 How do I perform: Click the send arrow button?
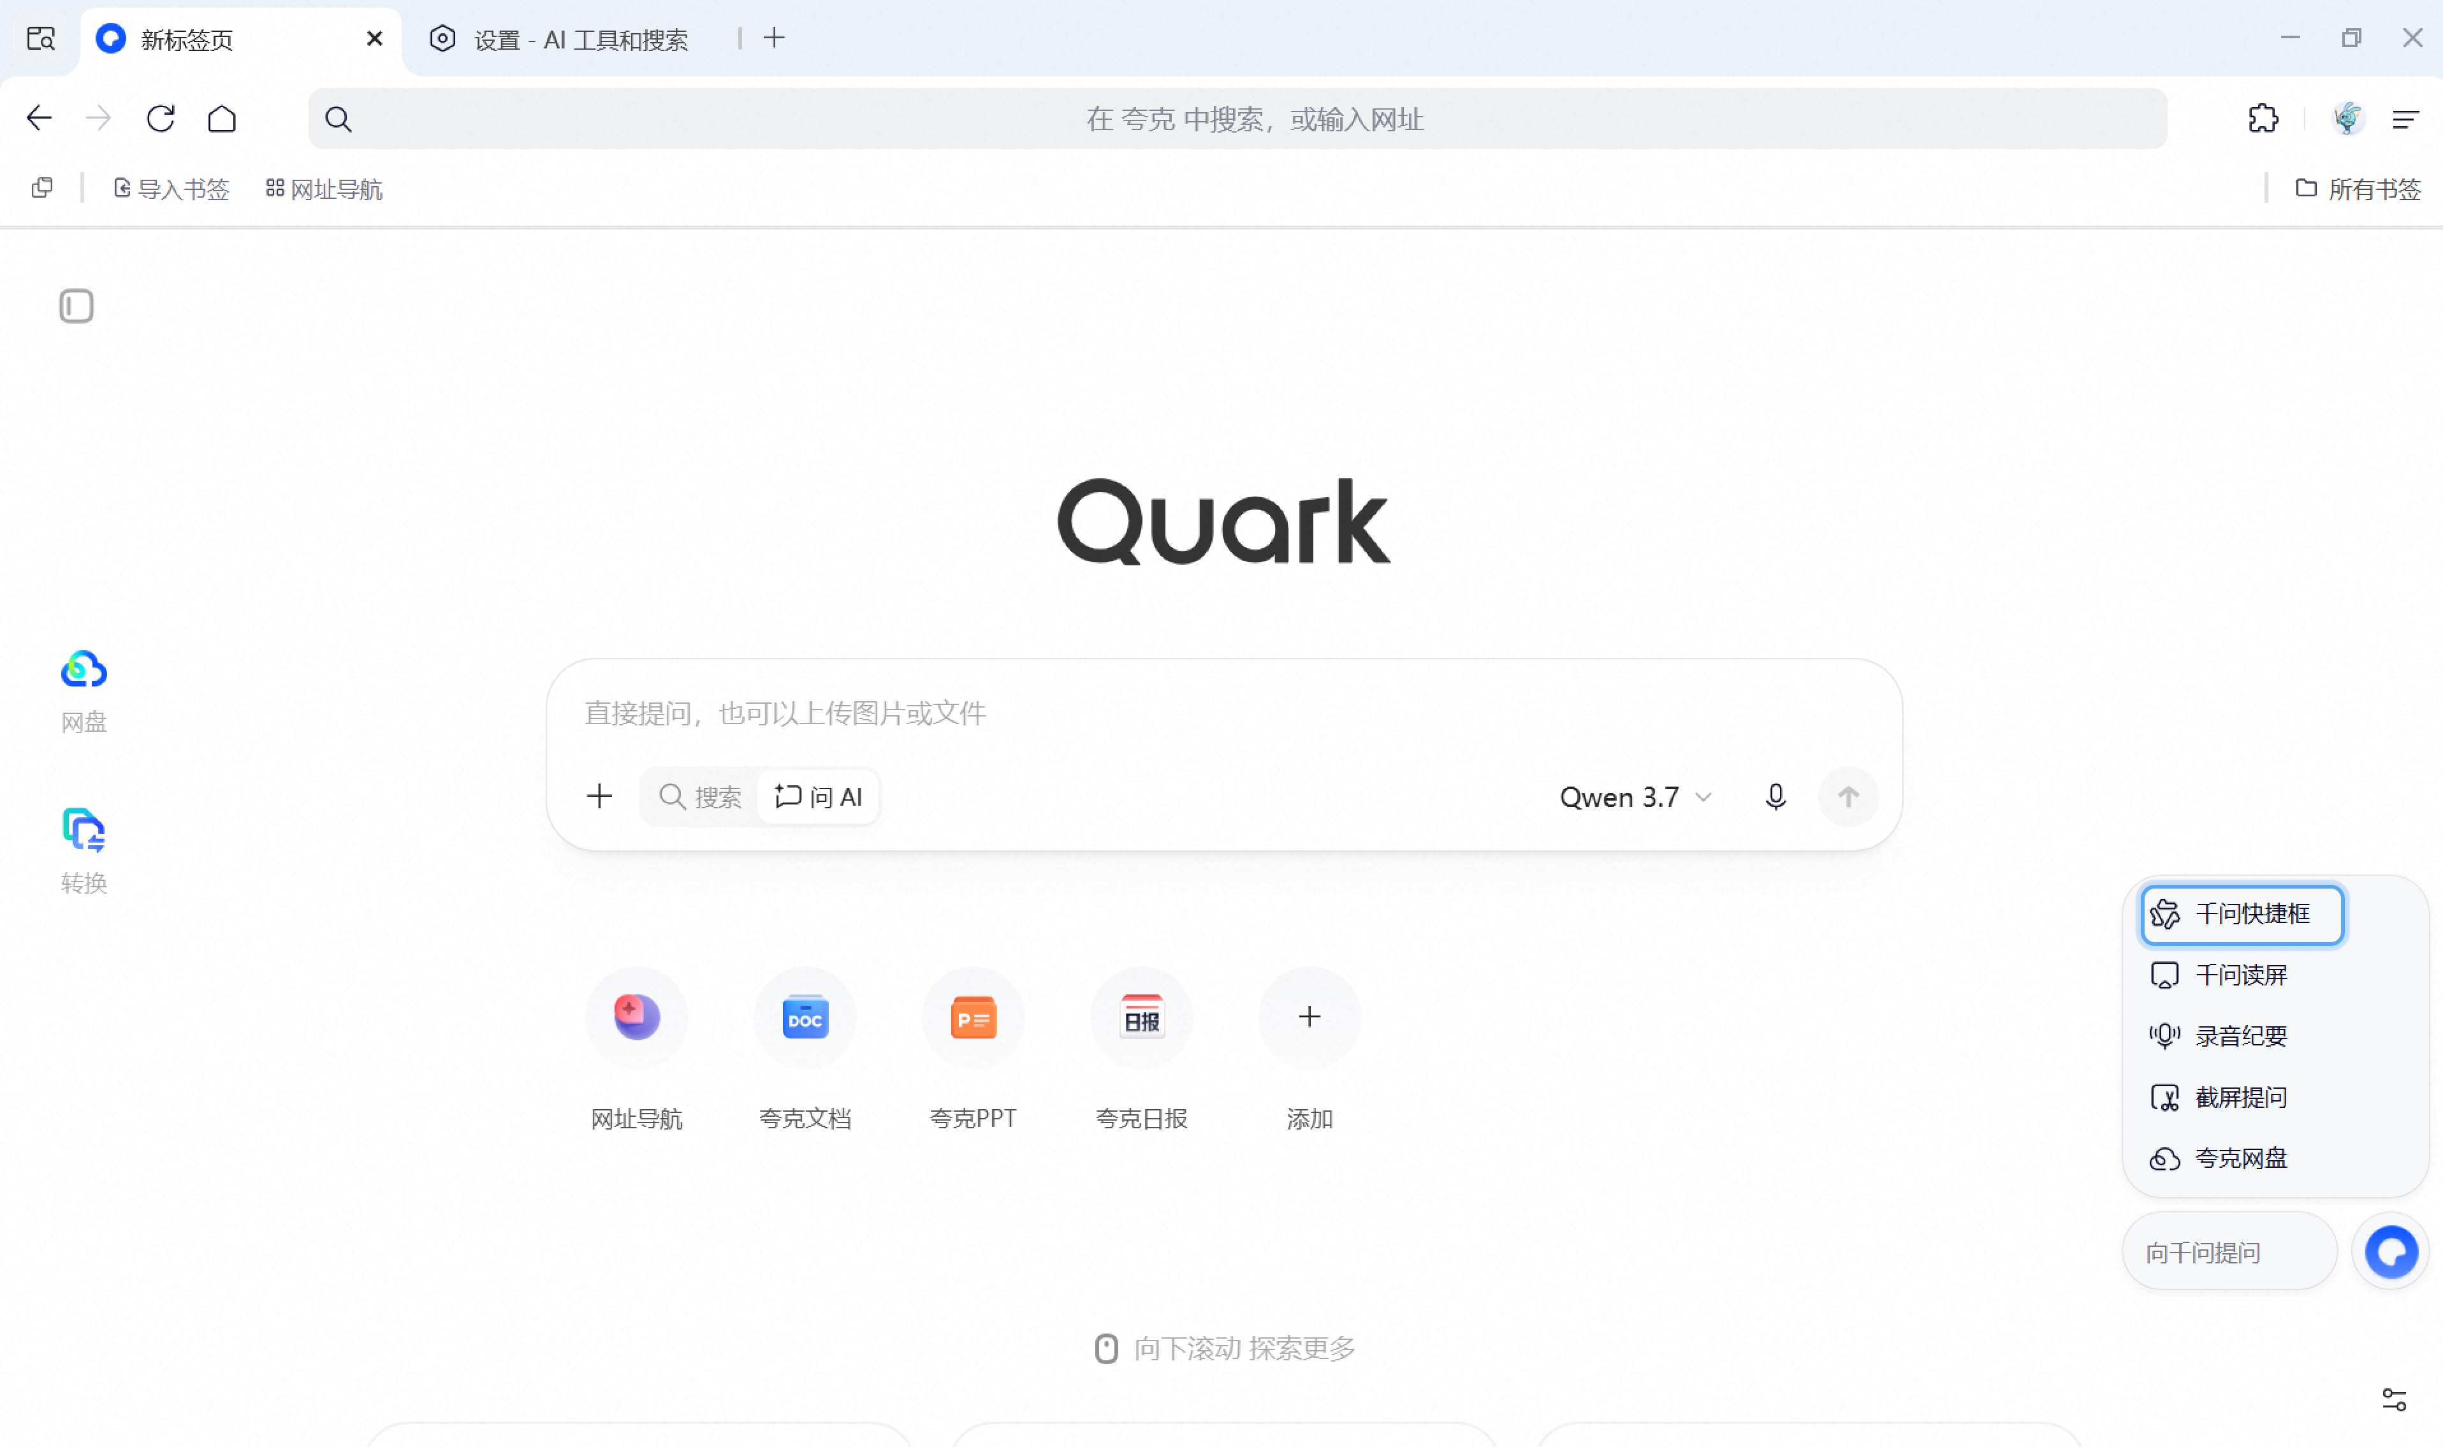(x=1848, y=797)
